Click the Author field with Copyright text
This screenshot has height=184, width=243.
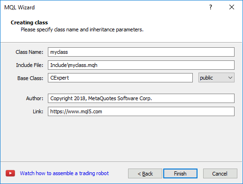pos(141,98)
